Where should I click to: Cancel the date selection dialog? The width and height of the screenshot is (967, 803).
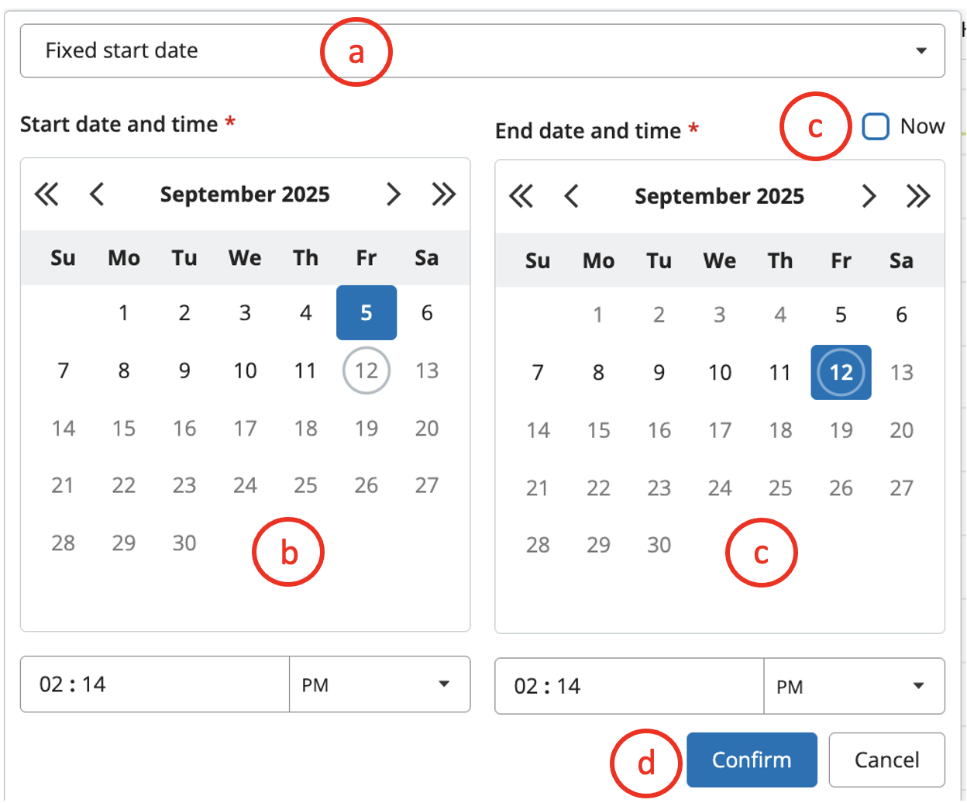coord(886,760)
